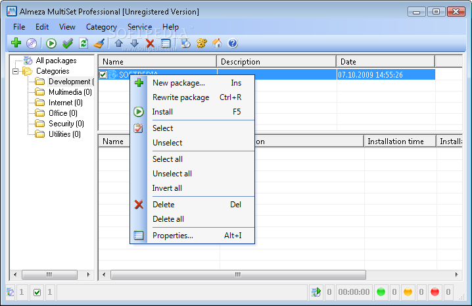Toggle the checkbox on the SOFTPEDIA package row
This screenshot has width=472, height=306.
pos(103,74)
